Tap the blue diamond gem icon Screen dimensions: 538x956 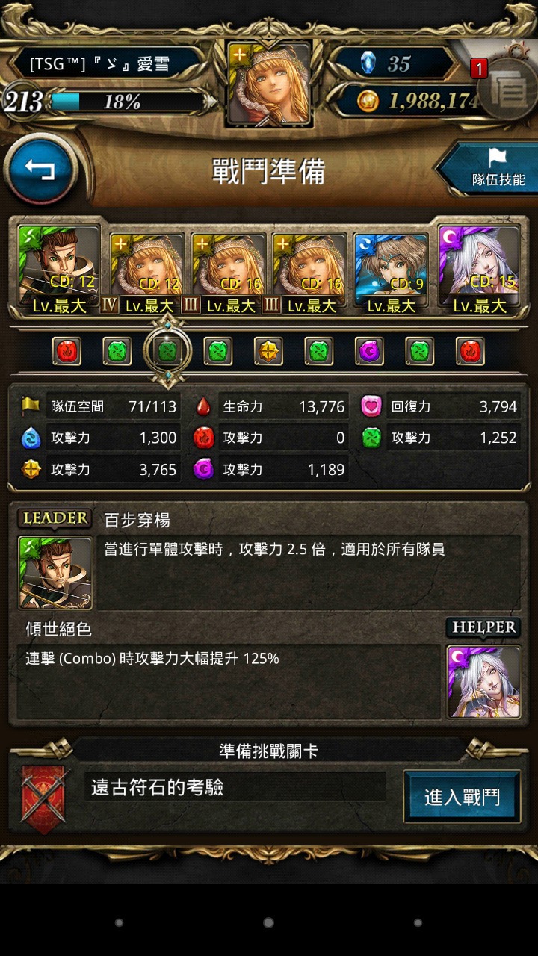[368, 63]
